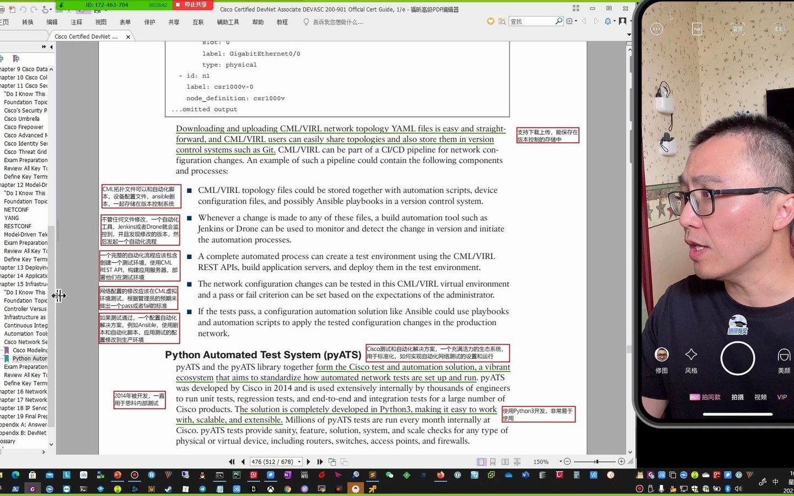Open the user account avatar
Screen dimensions: 794x496
click(623, 21)
